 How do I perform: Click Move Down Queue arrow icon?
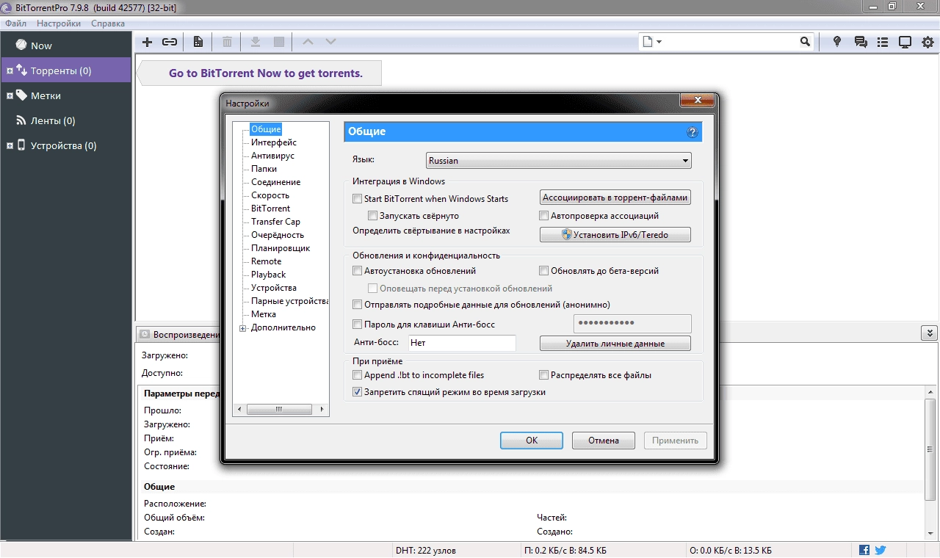coord(330,42)
